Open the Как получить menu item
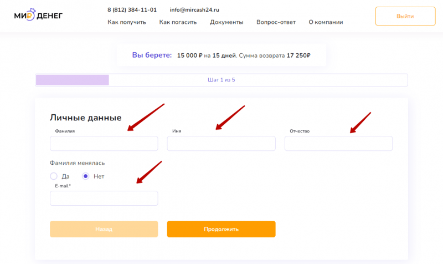Screen dimensions: 443x264 coord(126,22)
